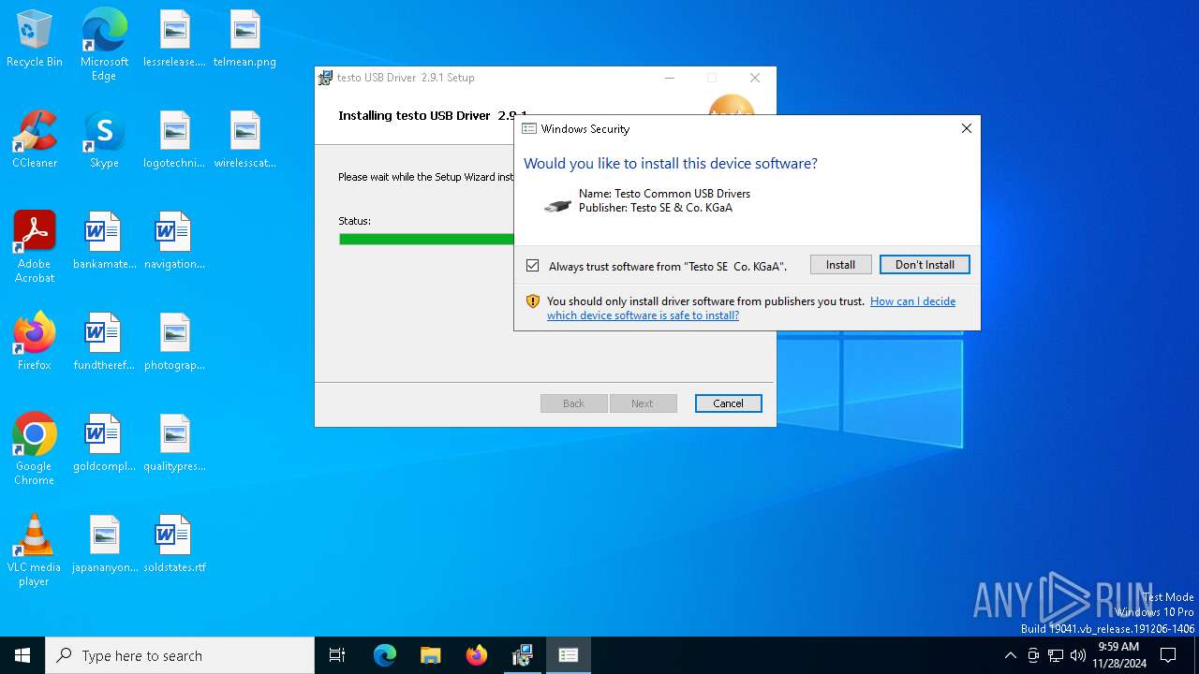Open CCleaner desktop shortcut

tap(35, 140)
